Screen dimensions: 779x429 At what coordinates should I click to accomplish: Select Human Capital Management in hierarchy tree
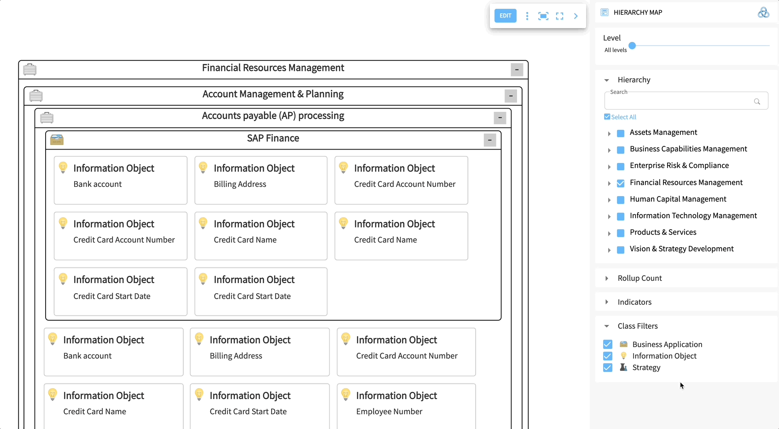click(x=677, y=199)
